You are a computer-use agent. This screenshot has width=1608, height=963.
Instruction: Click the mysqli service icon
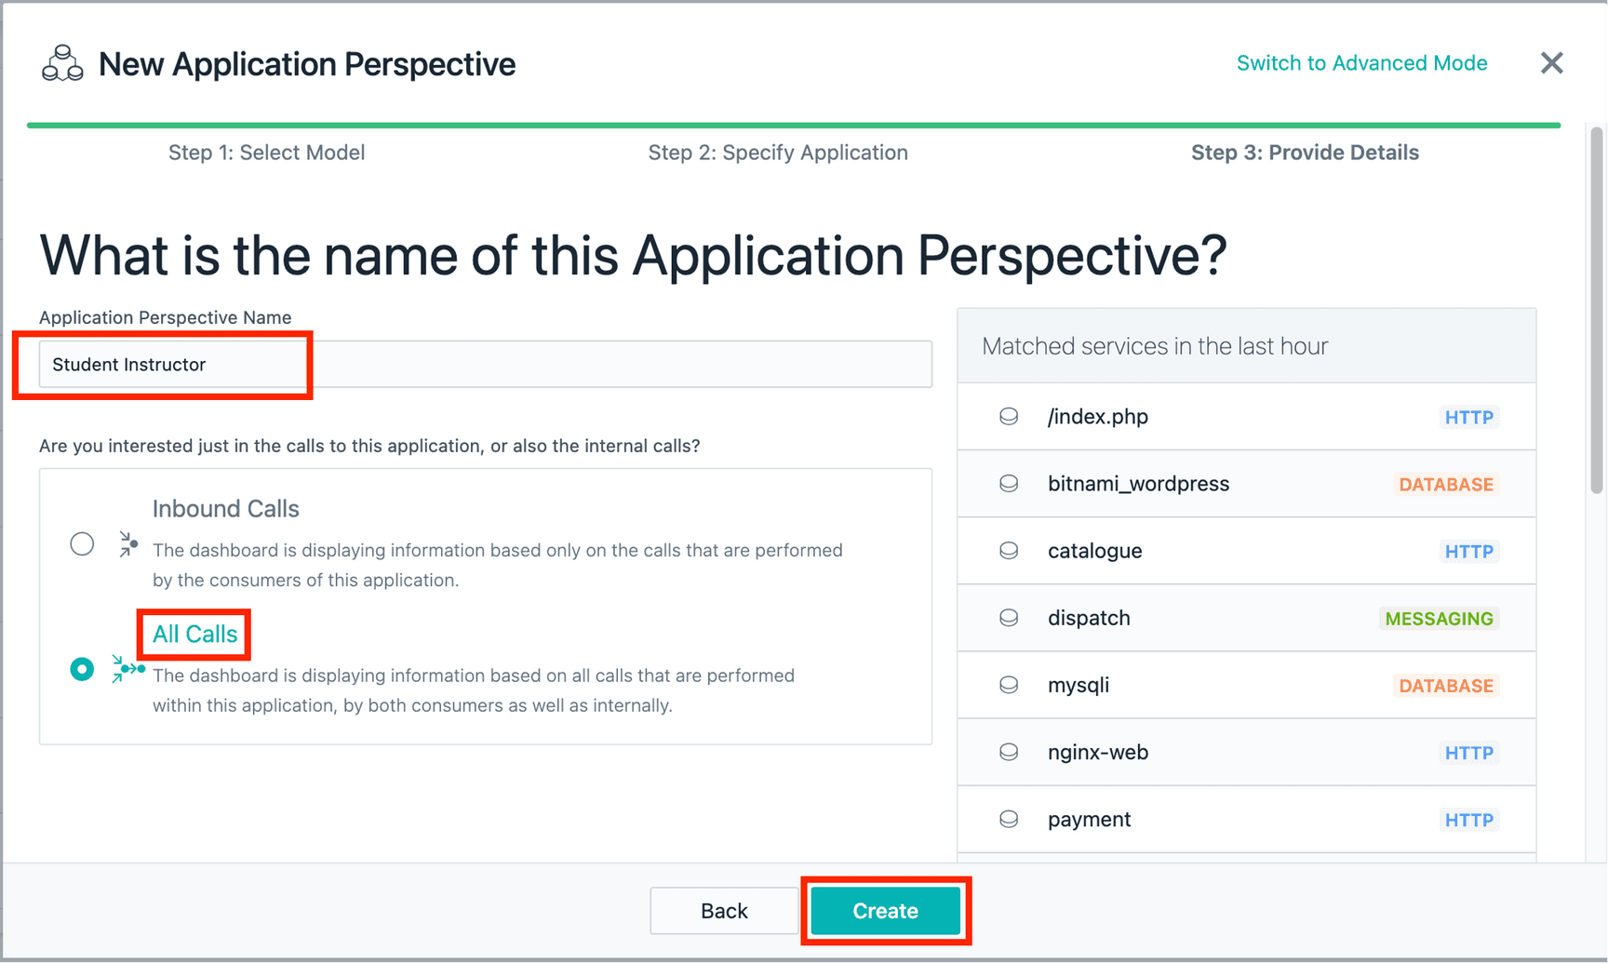1008,685
